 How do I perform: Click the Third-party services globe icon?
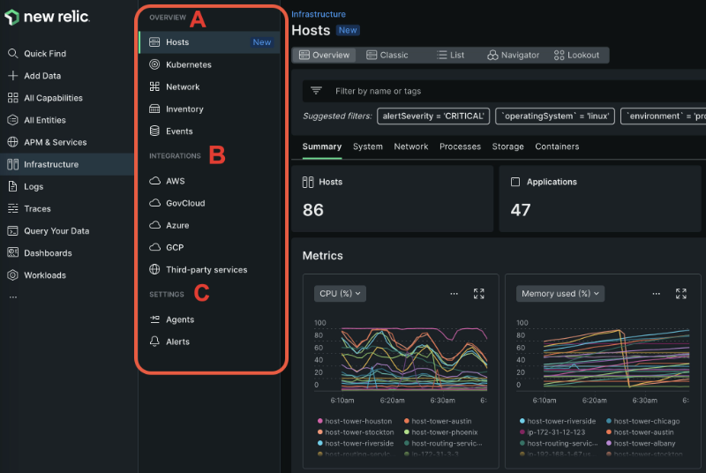[154, 269]
